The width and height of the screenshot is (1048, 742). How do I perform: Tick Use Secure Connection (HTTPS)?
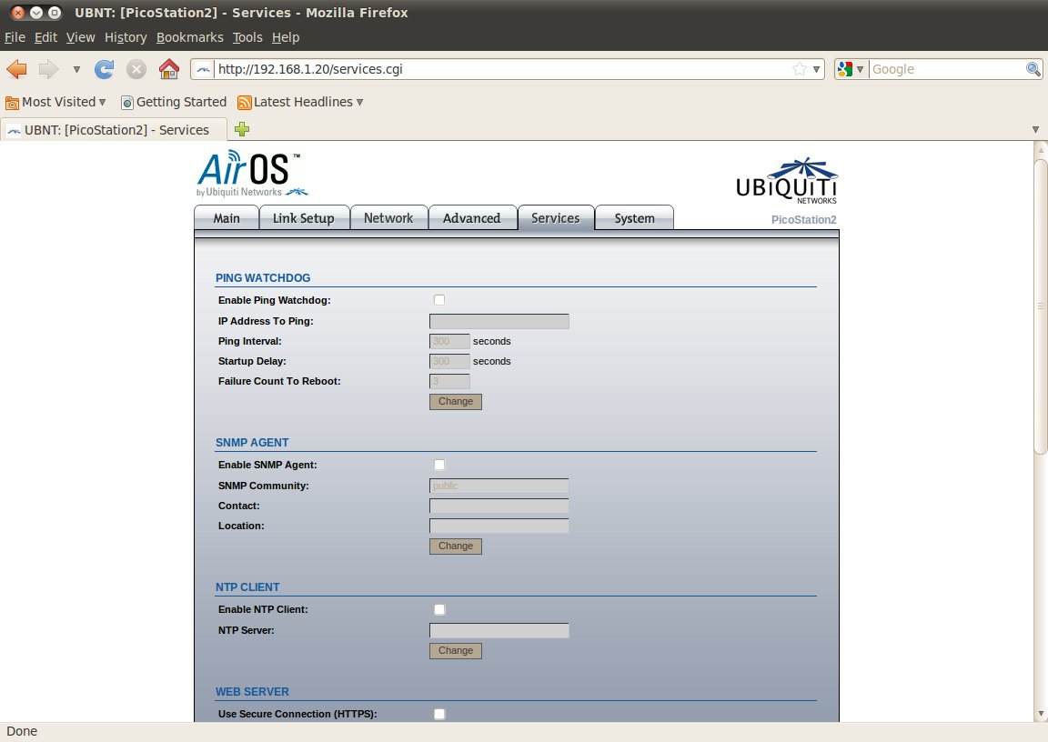(439, 714)
